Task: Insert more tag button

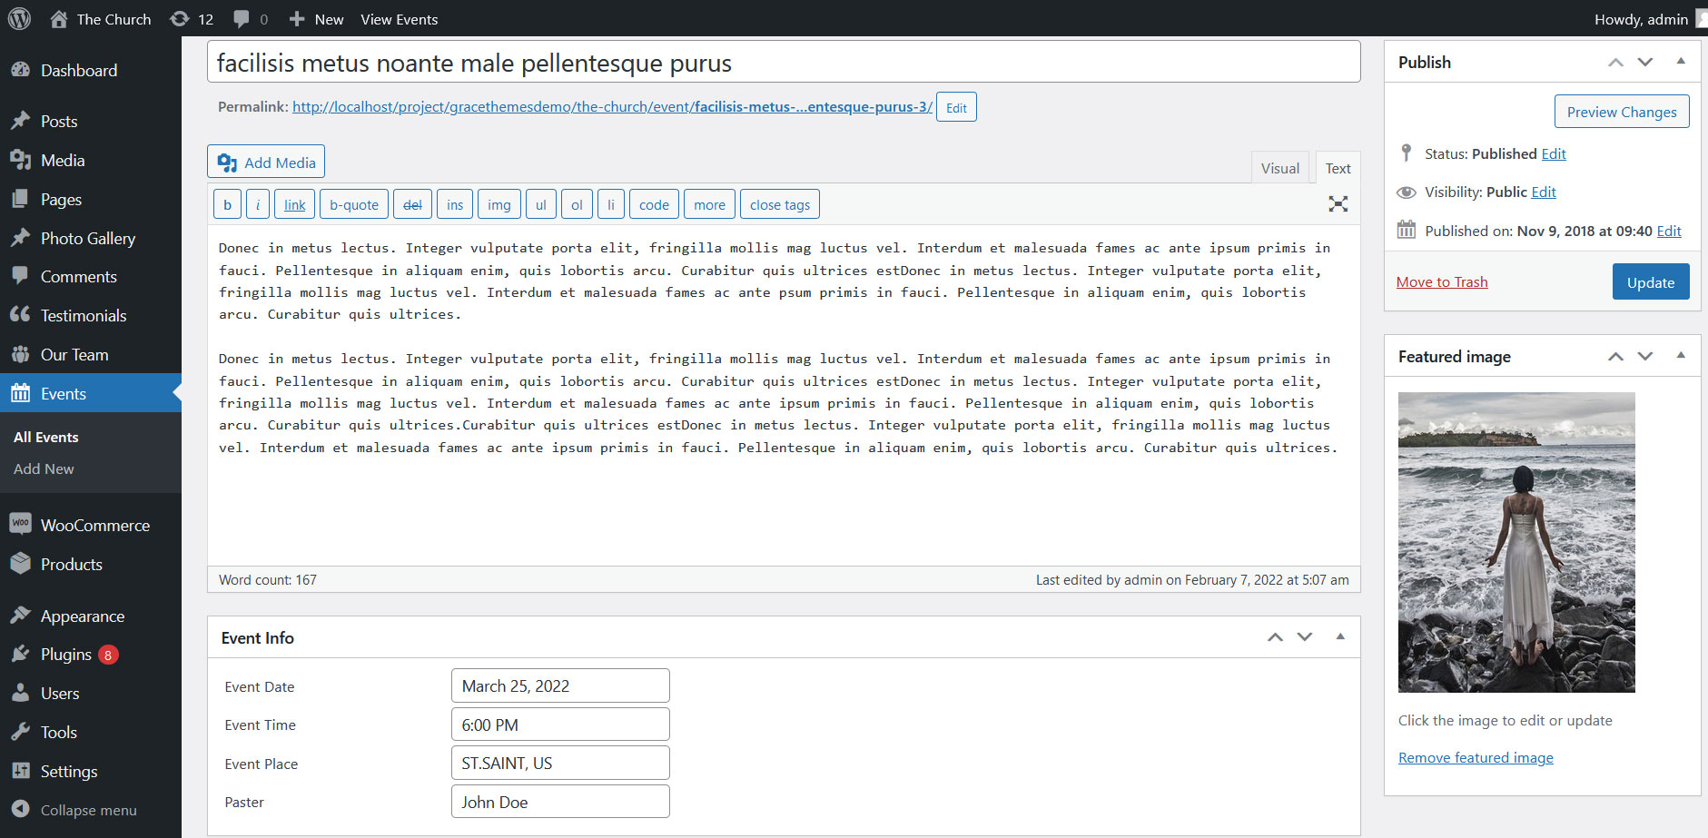Action: (709, 204)
